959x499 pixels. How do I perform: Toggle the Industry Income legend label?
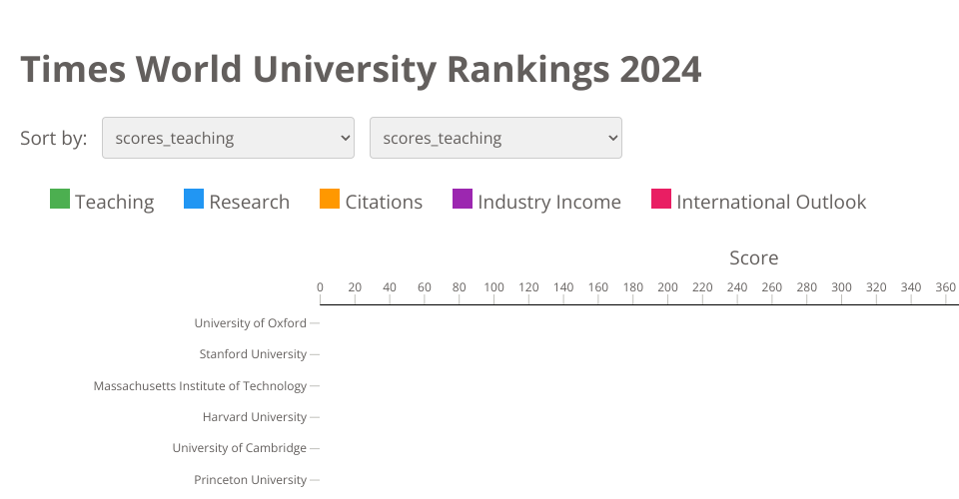[x=549, y=202]
